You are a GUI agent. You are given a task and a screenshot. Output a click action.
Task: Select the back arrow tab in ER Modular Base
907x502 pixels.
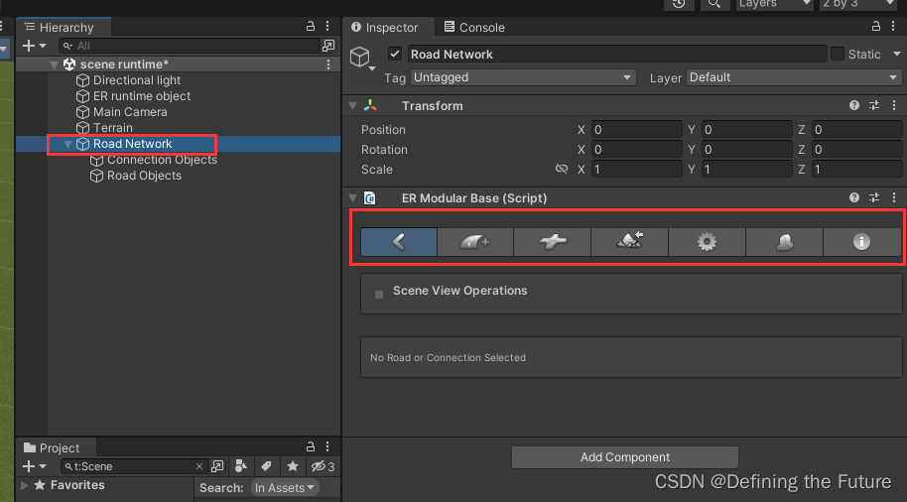click(399, 242)
